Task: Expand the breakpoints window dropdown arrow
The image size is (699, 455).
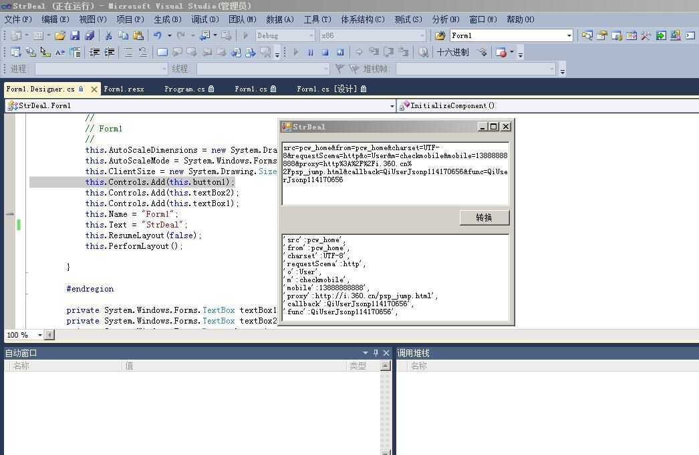Action: tap(512, 53)
